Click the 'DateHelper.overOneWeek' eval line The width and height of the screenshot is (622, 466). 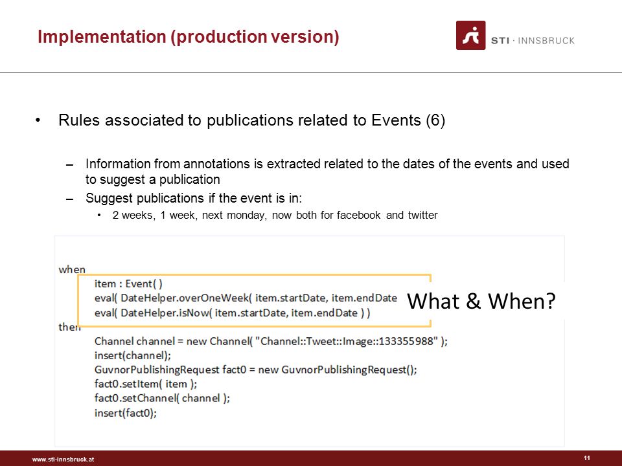click(246, 298)
